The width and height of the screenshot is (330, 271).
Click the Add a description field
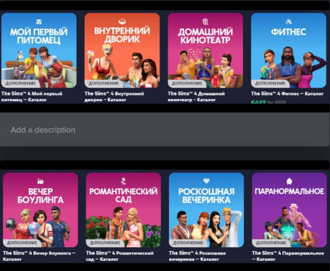pyautogui.click(x=165, y=129)
